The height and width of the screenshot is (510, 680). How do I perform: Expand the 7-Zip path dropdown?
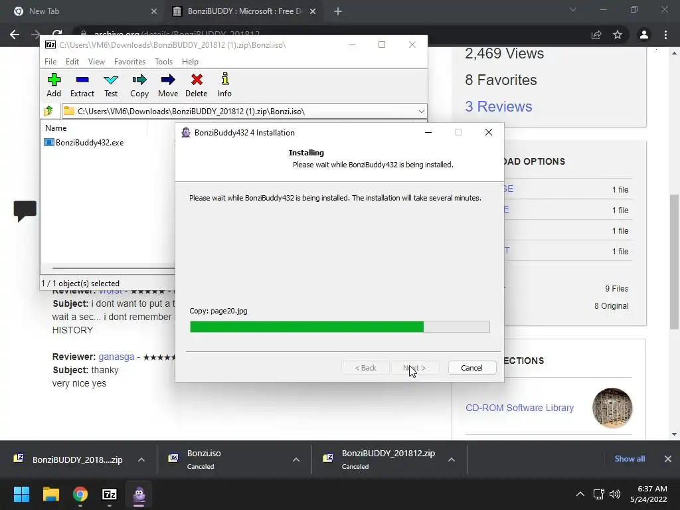click(421, 112)
